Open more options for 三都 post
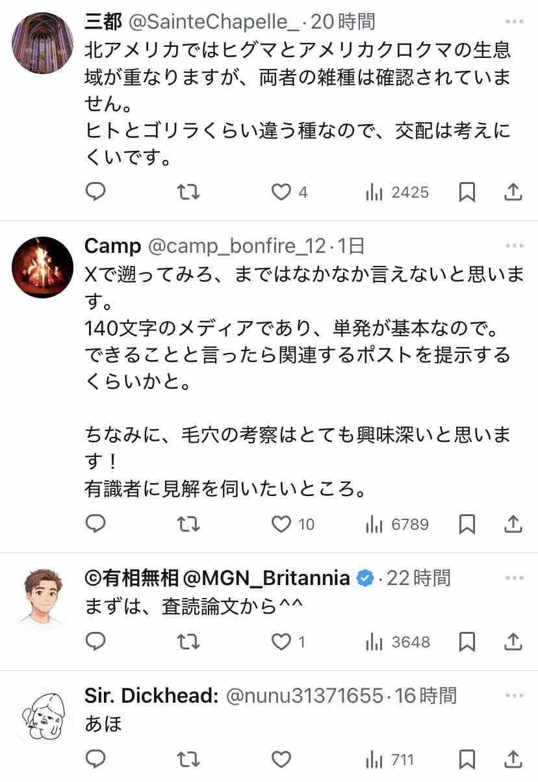The image size is (538, 782). [514, 22]
